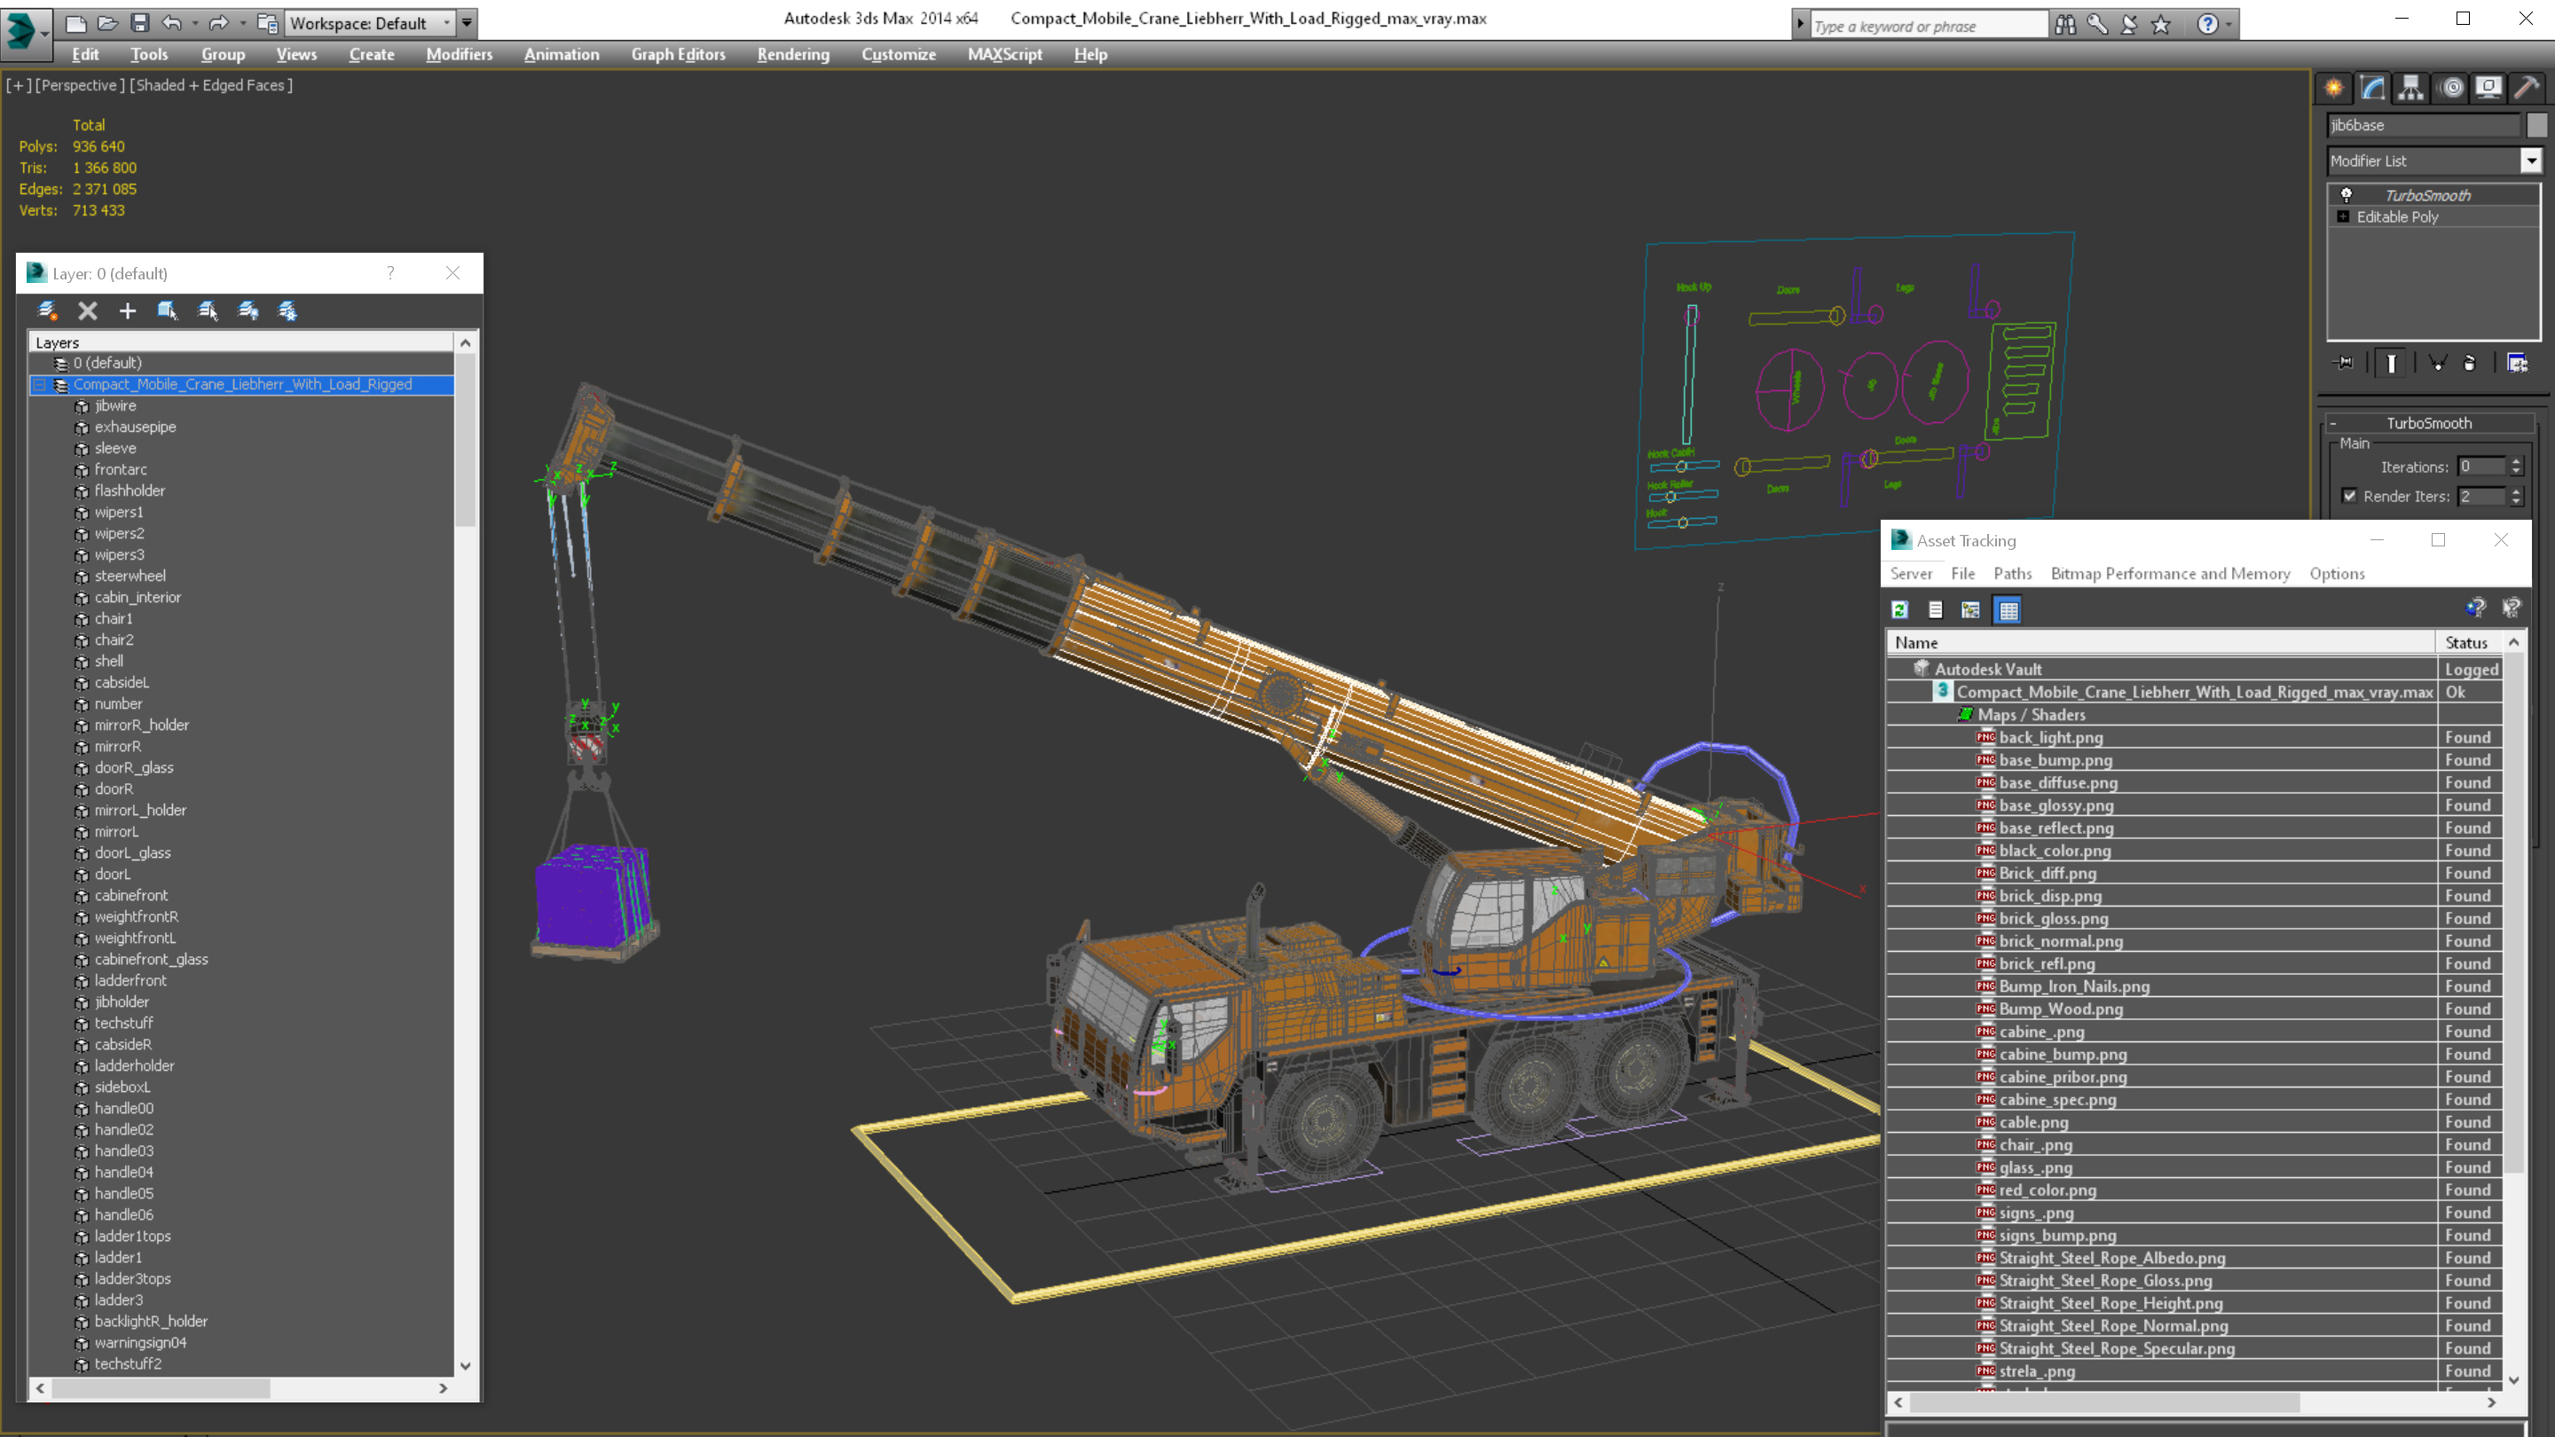Open the Undo history dropdown arrow
Image resolution: width=2555 pixels, height=1437 pixels.
194,23
